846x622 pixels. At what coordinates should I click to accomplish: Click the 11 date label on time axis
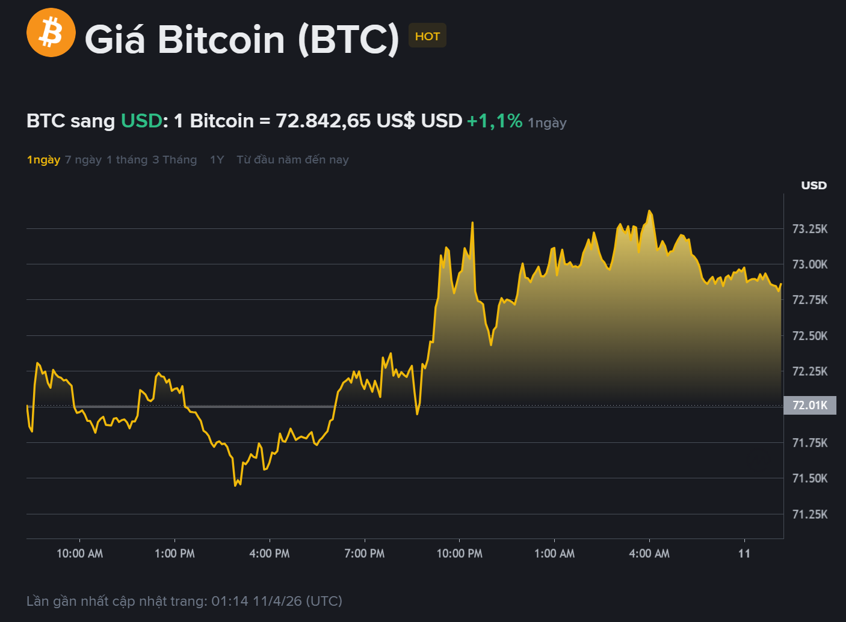pos(744,553)
